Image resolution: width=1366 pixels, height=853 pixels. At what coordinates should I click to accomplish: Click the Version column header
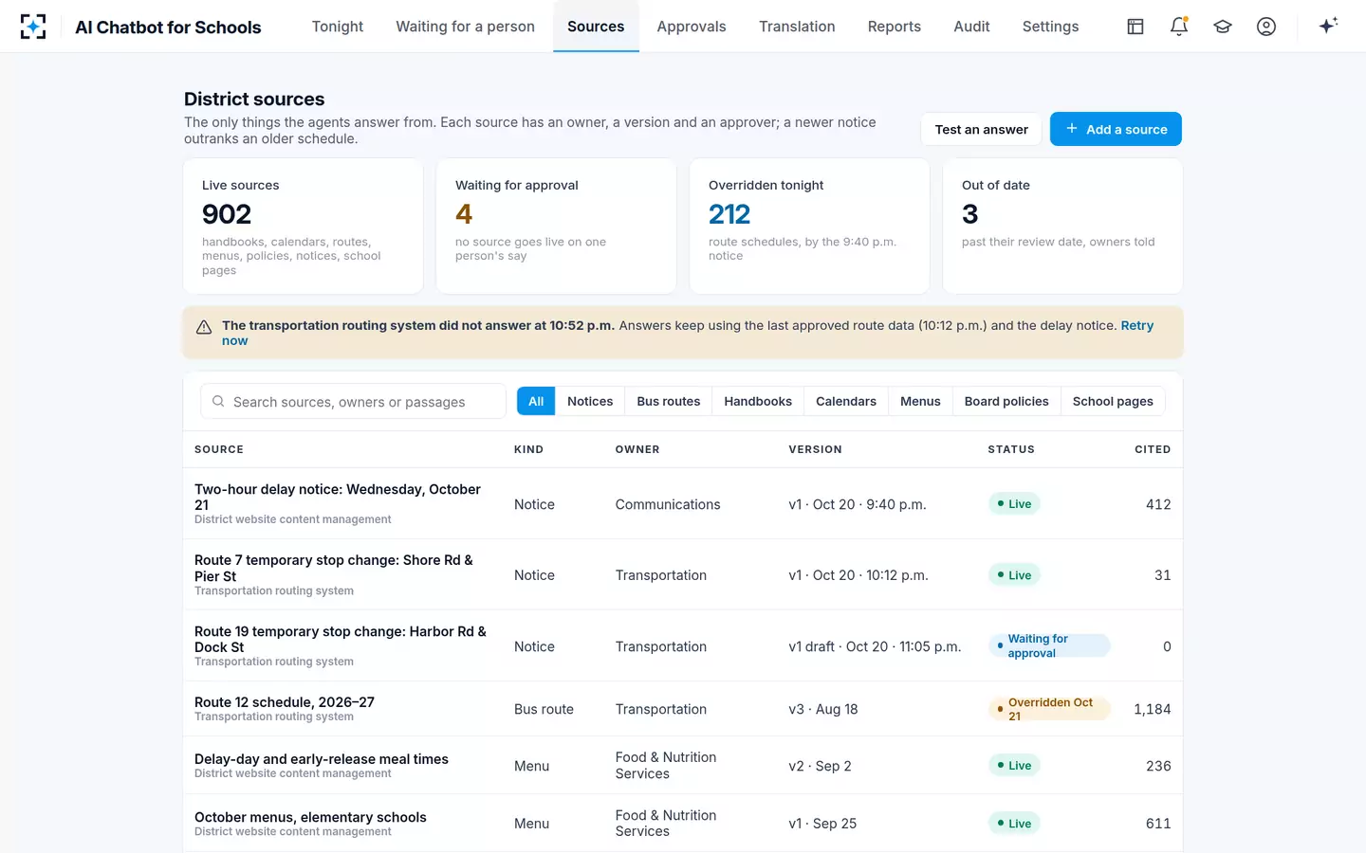[x=815, y=449]
